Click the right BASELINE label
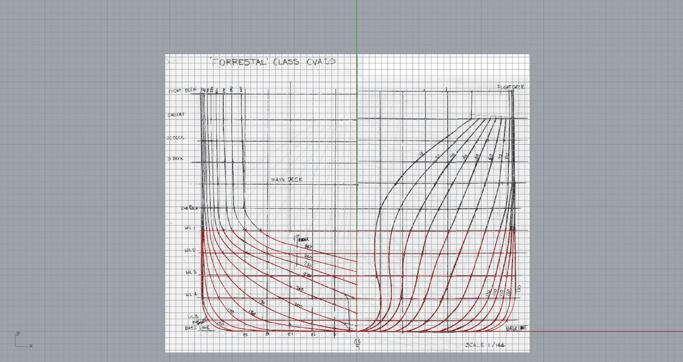Image resolution: width=683 pixels, height=362 pixels. pyautogui.click(x=516, y=329)
